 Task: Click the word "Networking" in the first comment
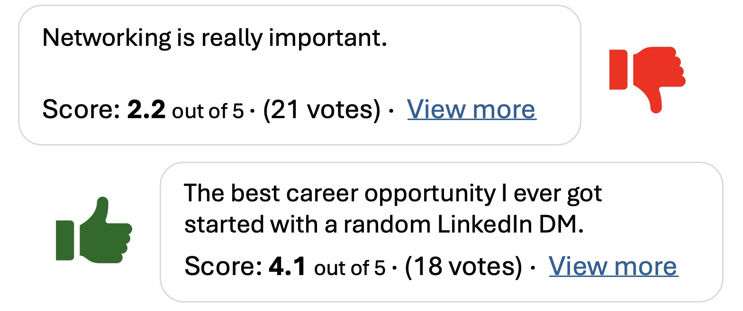pos(106,38)
